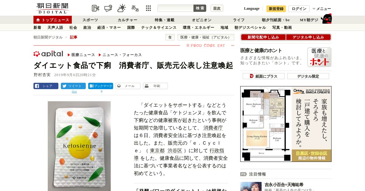This screenshot has height=191, width=365.
Task: Click the ログイン button
Action: click(299, 9)
